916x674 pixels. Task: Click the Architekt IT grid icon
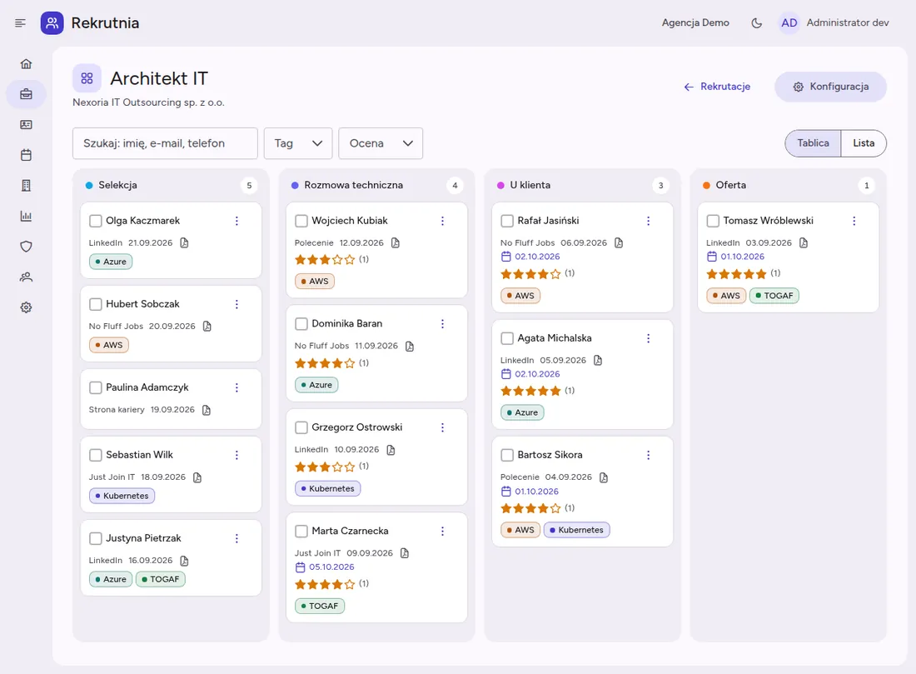(87, 78)
